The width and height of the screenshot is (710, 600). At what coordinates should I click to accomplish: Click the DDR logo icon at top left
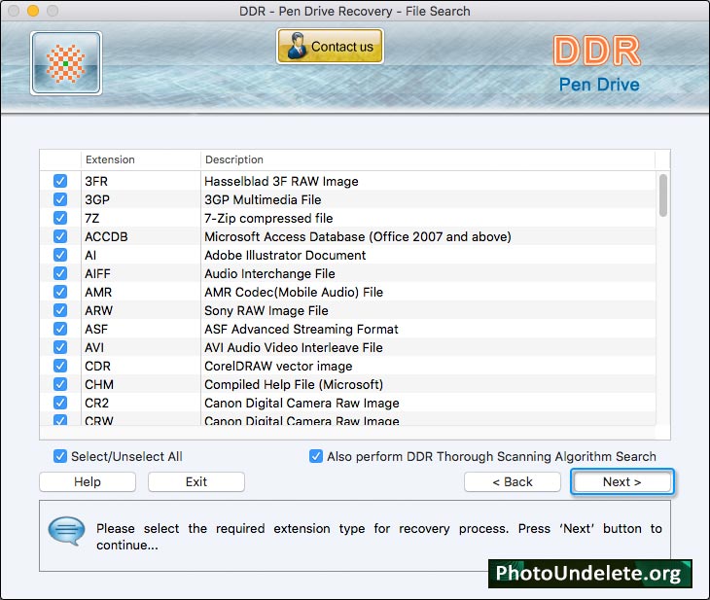click(66, 63)
